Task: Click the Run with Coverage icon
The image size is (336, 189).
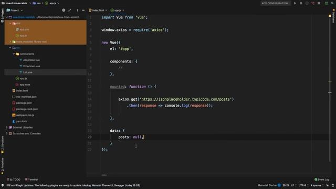Action: 307,3
